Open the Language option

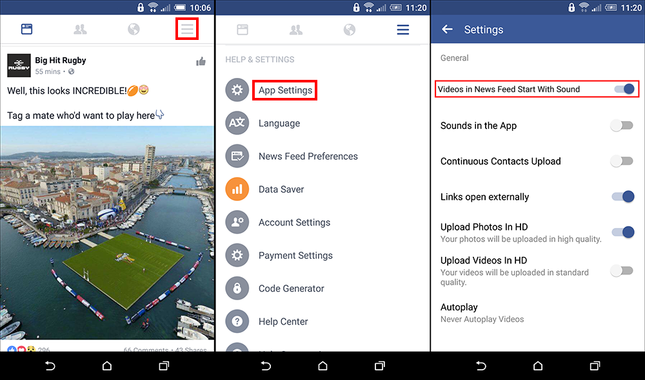coord(279,123)
